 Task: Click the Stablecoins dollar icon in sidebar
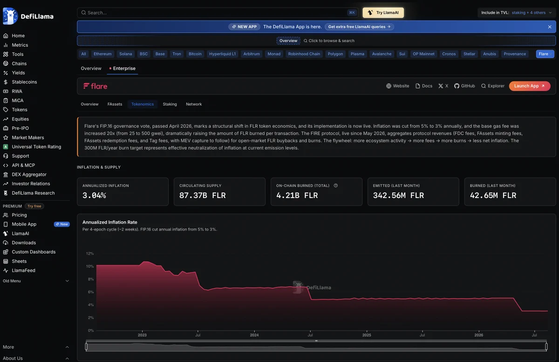point(6,82)
